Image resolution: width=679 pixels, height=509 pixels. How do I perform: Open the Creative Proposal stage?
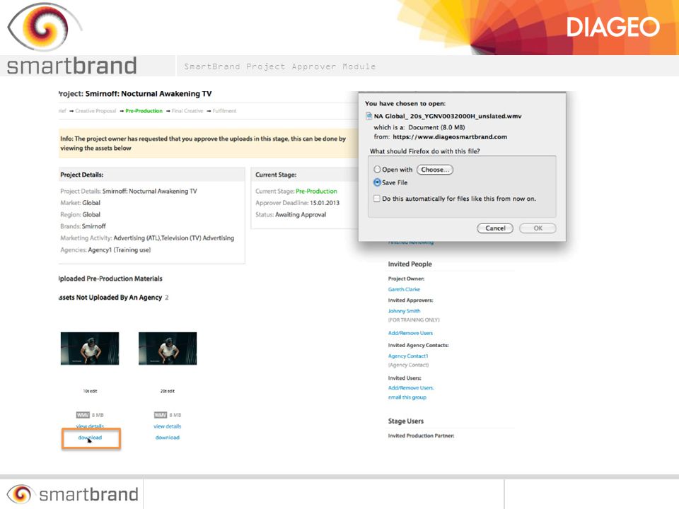[x=95, y=111]
